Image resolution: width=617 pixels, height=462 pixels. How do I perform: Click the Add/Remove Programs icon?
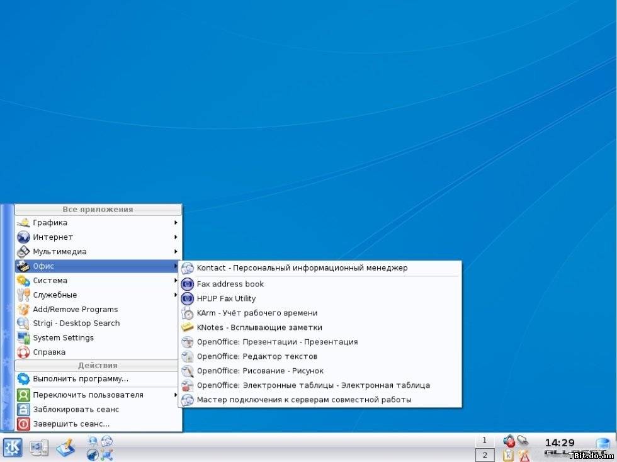23,309
